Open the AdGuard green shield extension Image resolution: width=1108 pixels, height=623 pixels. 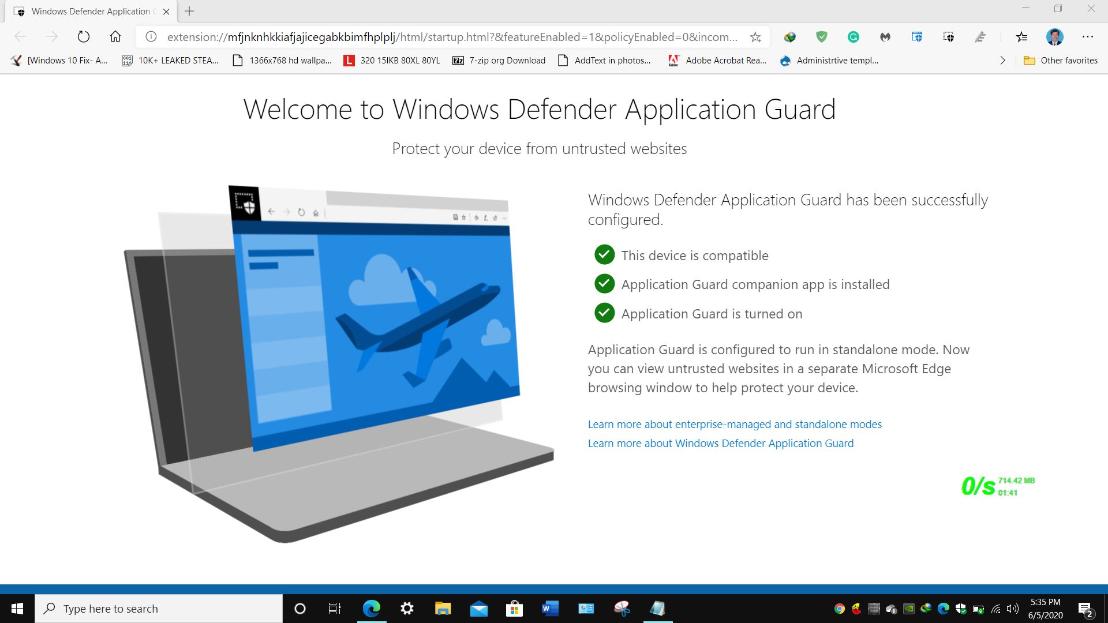click(822, 37)
